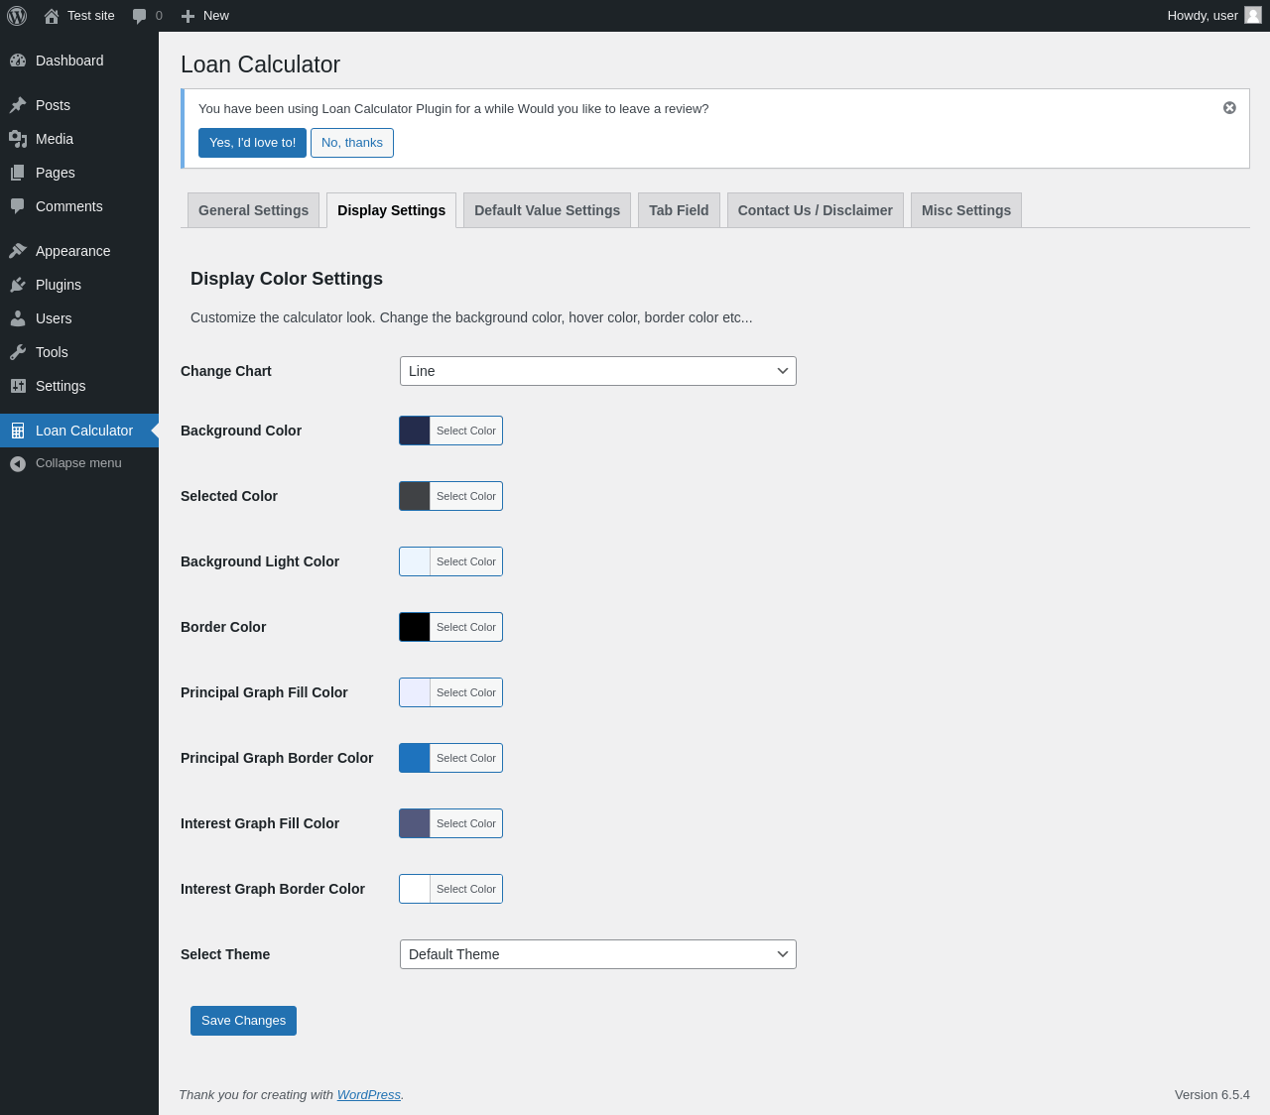
Task: Click the Tools wrench icon
Action: [18, 352]
